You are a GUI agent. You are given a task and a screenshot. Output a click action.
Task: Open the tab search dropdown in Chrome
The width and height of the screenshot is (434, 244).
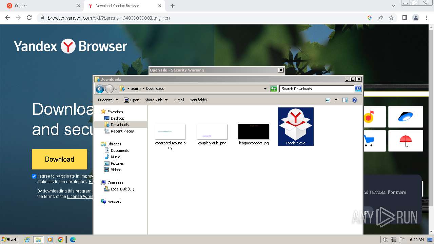pyautogui.click(x=394, y=6)
